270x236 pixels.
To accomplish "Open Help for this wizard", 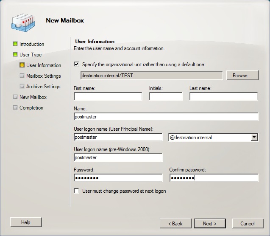I will coord(26,222).
